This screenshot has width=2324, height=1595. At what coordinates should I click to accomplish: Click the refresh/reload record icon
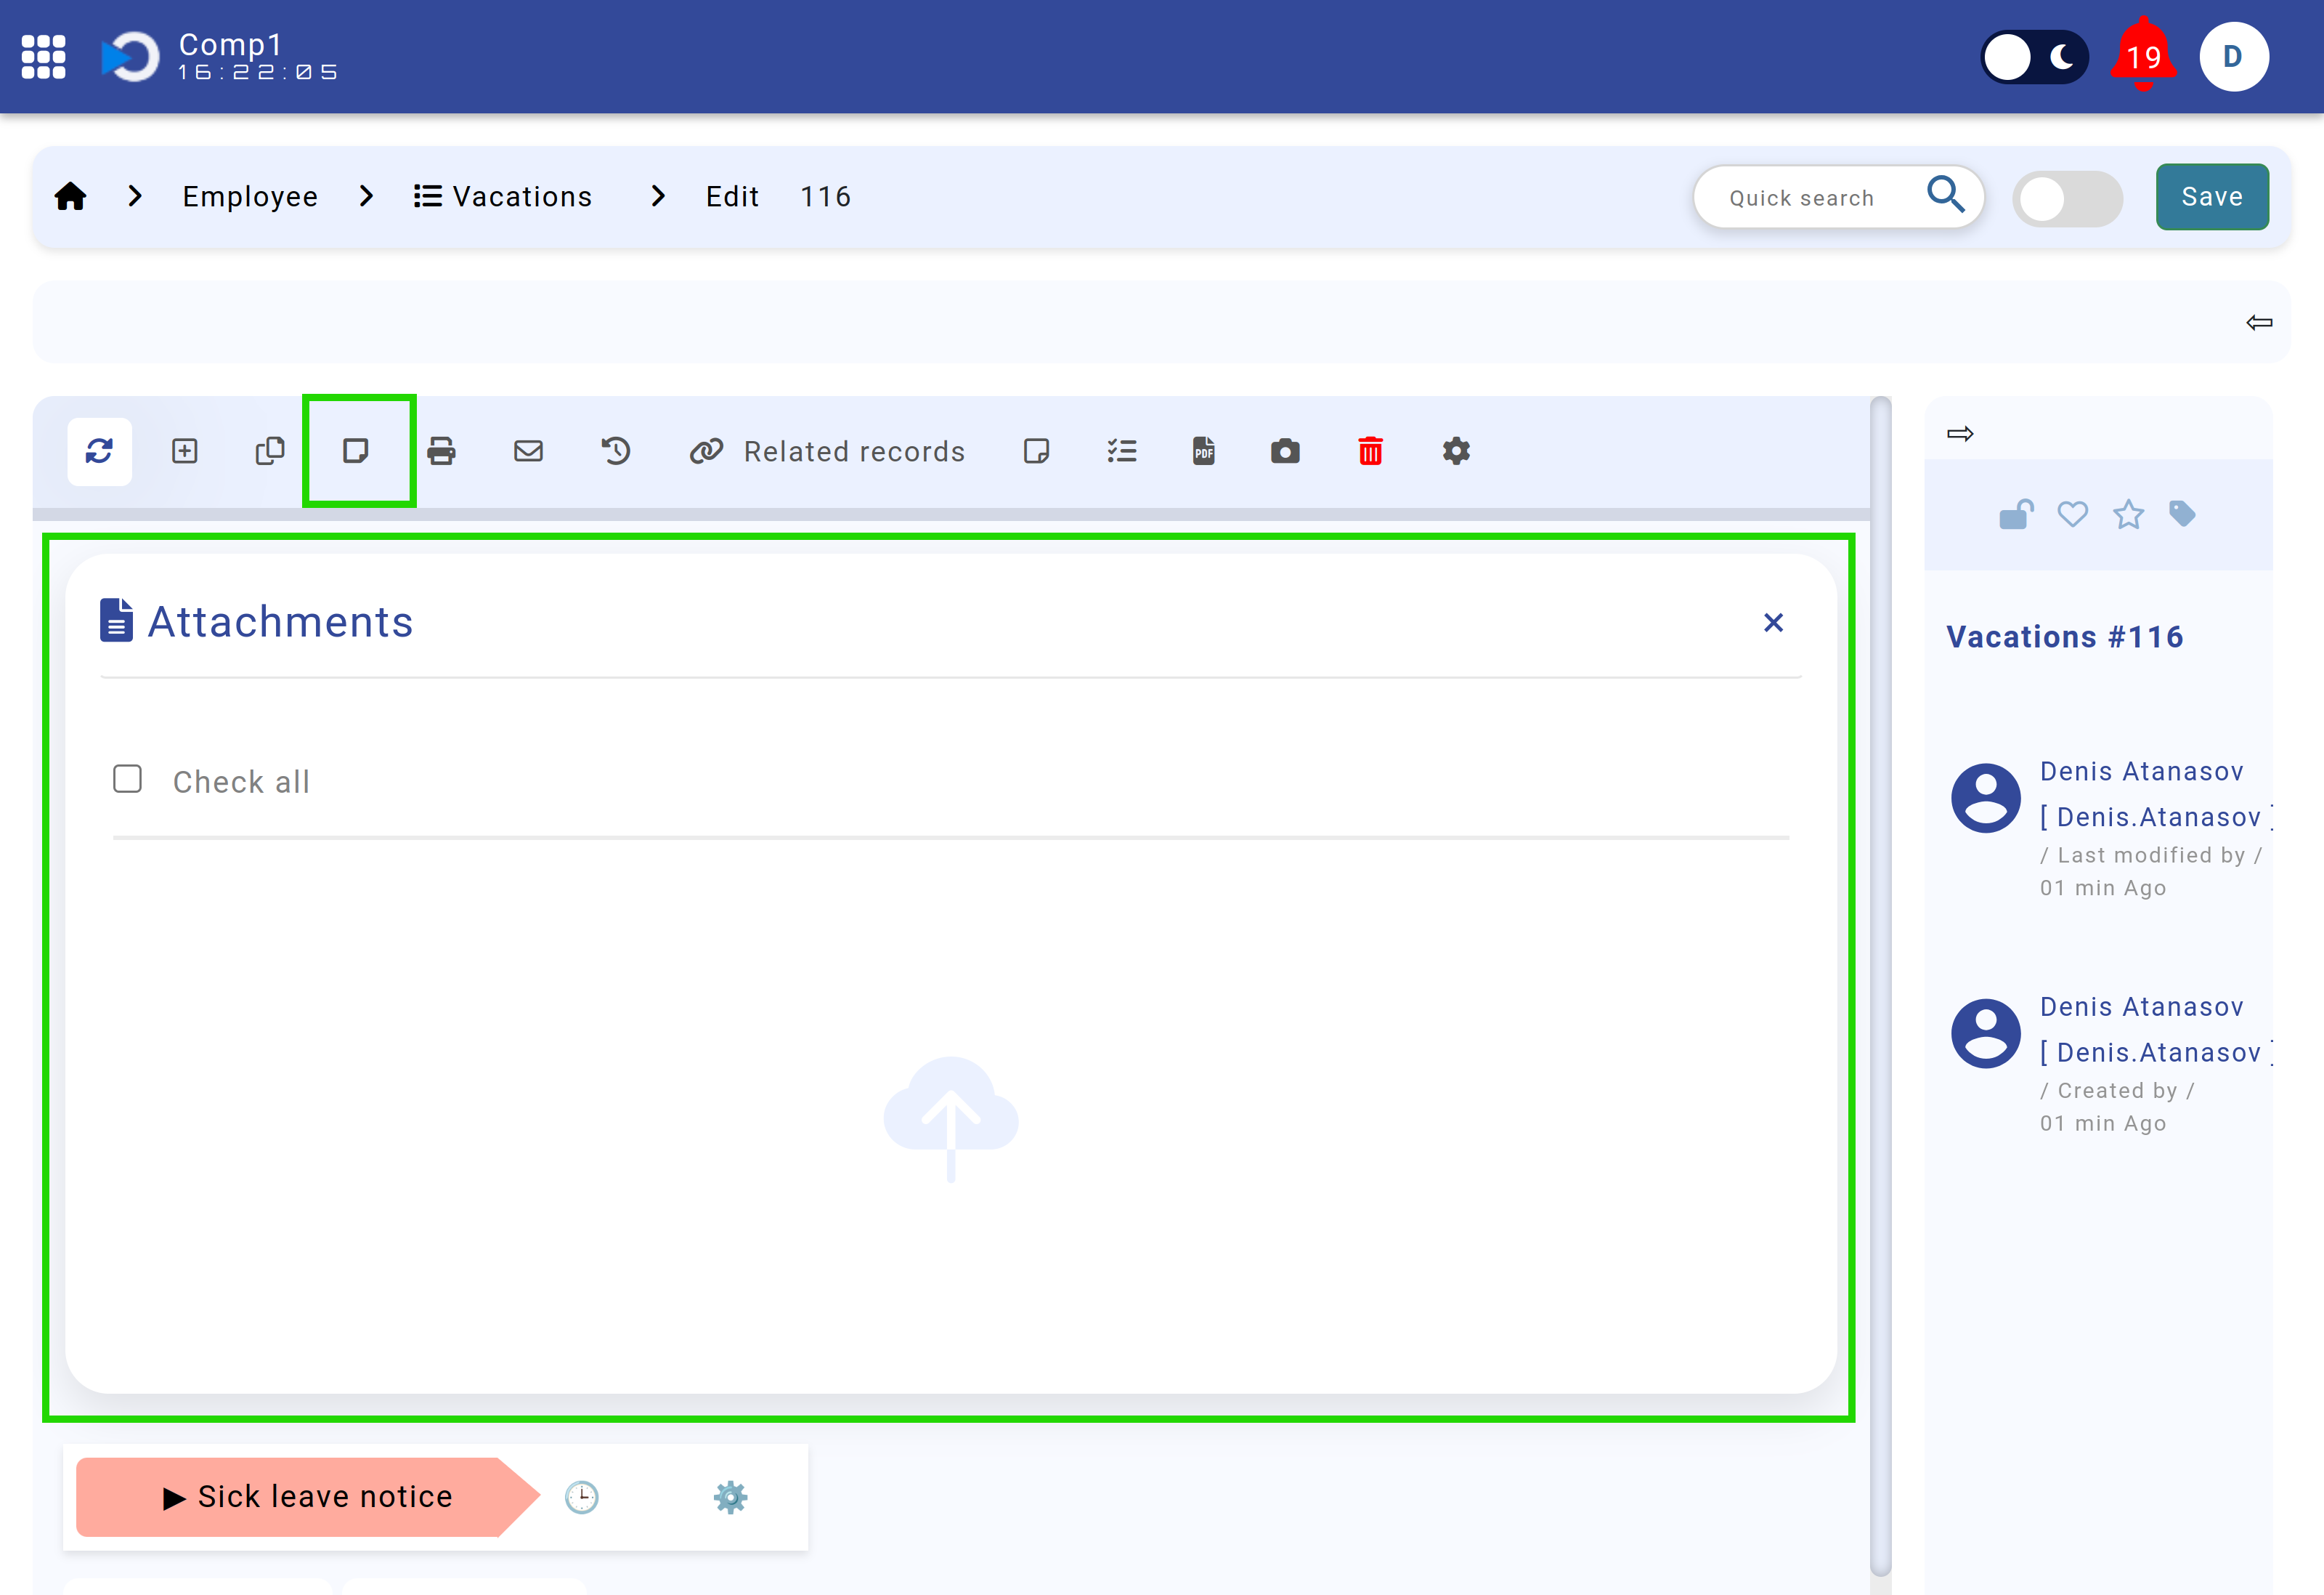[x=99, y=452]
